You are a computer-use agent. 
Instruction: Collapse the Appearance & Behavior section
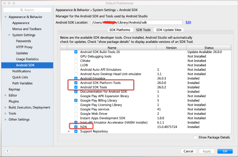(x=6, y=17)
